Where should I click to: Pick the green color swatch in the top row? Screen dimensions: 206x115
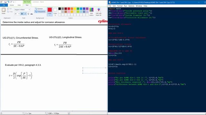point(78,9)
